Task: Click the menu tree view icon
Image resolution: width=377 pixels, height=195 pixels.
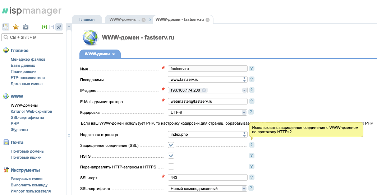Action: (6, 27)
